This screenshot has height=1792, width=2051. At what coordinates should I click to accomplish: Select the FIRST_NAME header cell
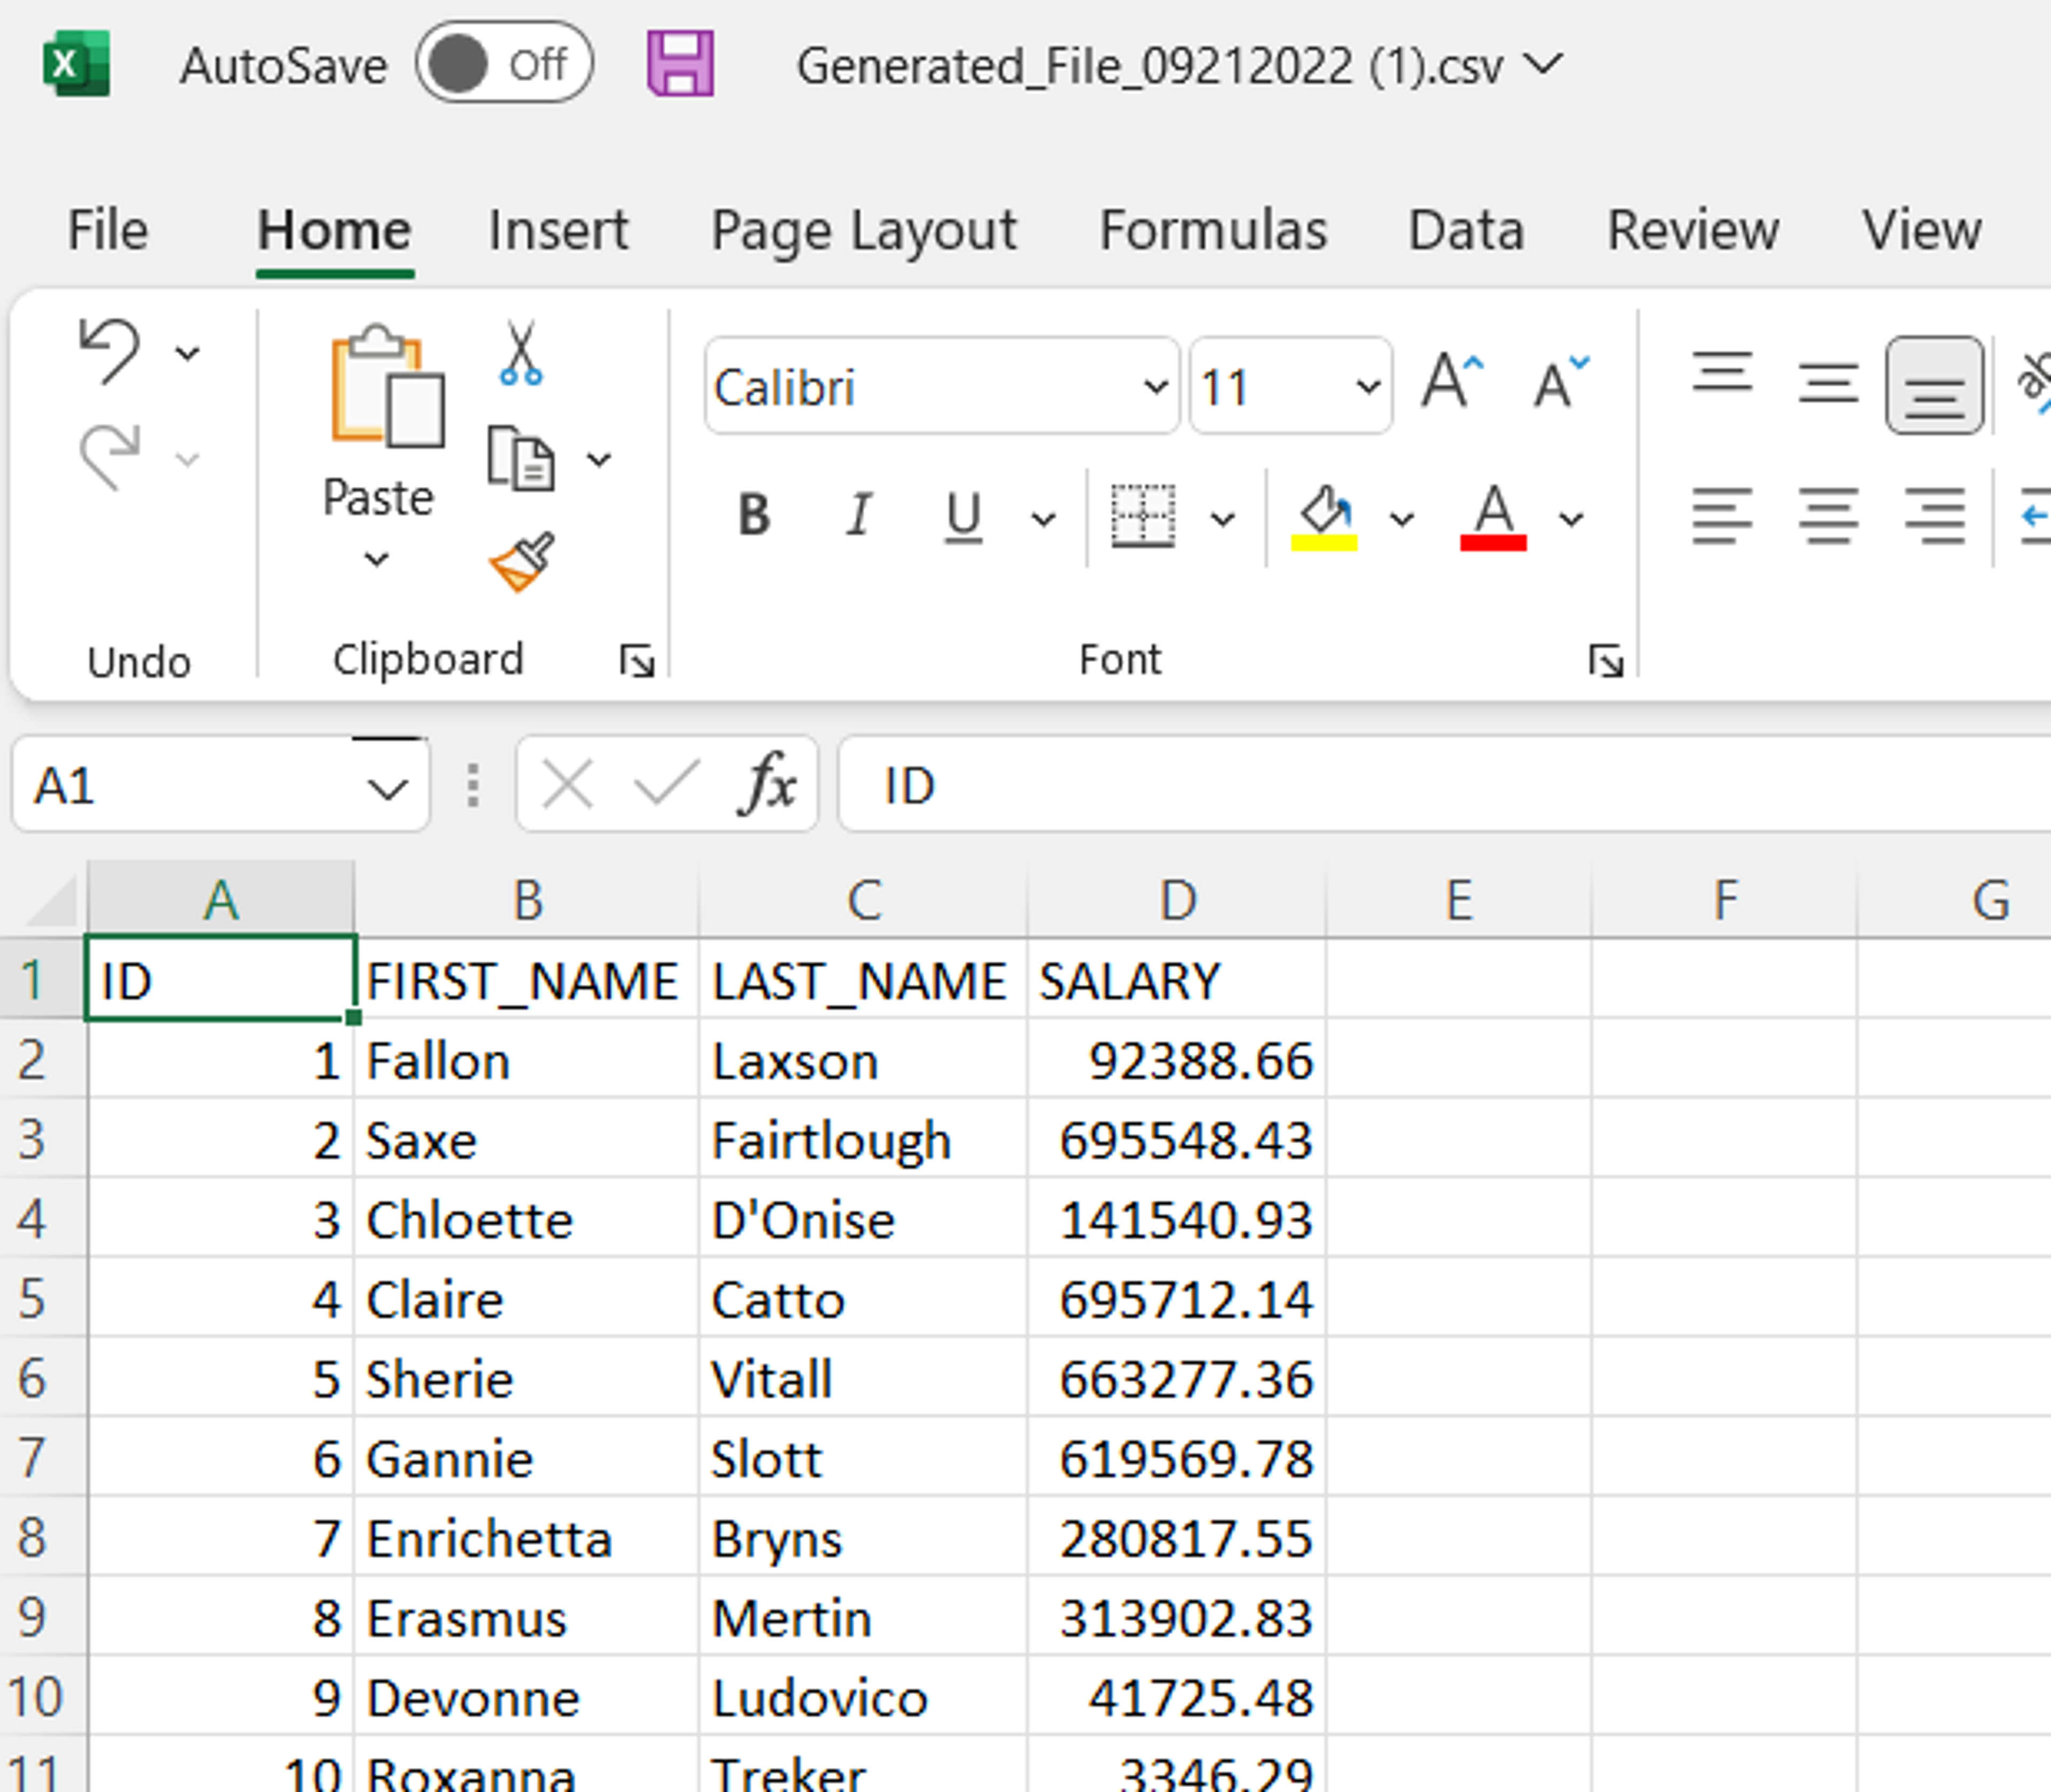coord(527,980)
